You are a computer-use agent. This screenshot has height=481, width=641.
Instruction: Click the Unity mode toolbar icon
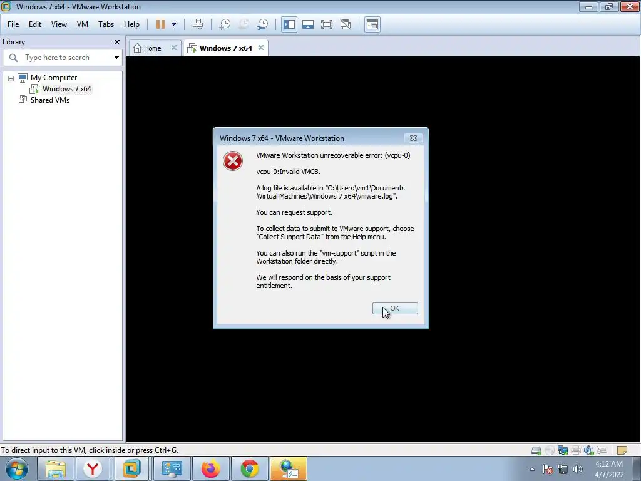346,24
